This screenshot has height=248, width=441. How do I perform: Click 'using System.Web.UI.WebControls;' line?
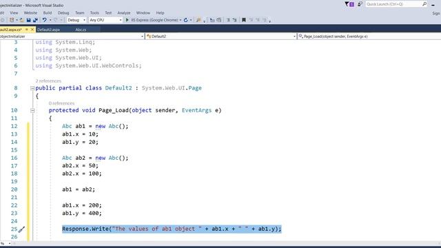tap(89, 65)
